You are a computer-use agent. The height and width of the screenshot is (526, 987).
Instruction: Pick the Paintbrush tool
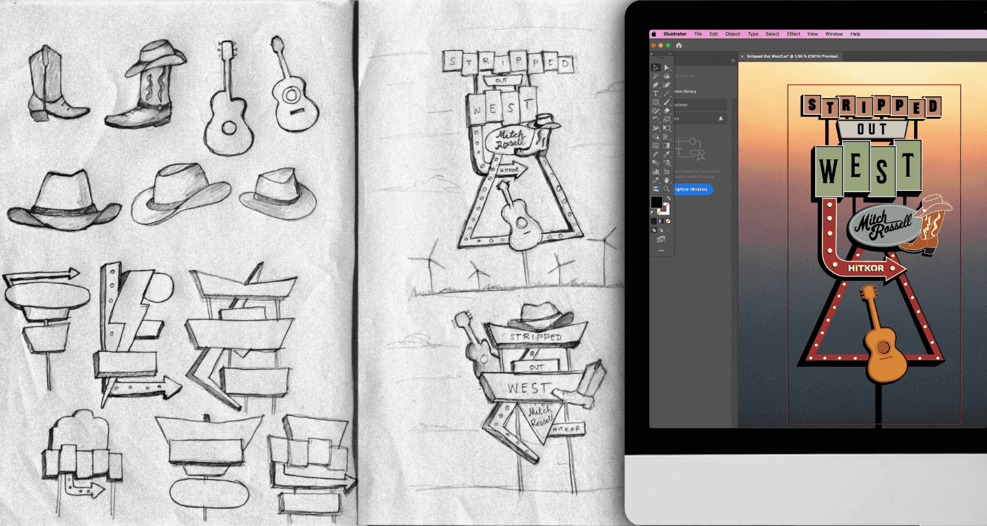[666, 102]
